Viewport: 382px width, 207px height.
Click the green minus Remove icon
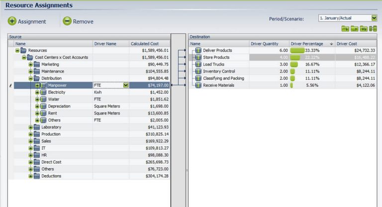coord(67,21)
